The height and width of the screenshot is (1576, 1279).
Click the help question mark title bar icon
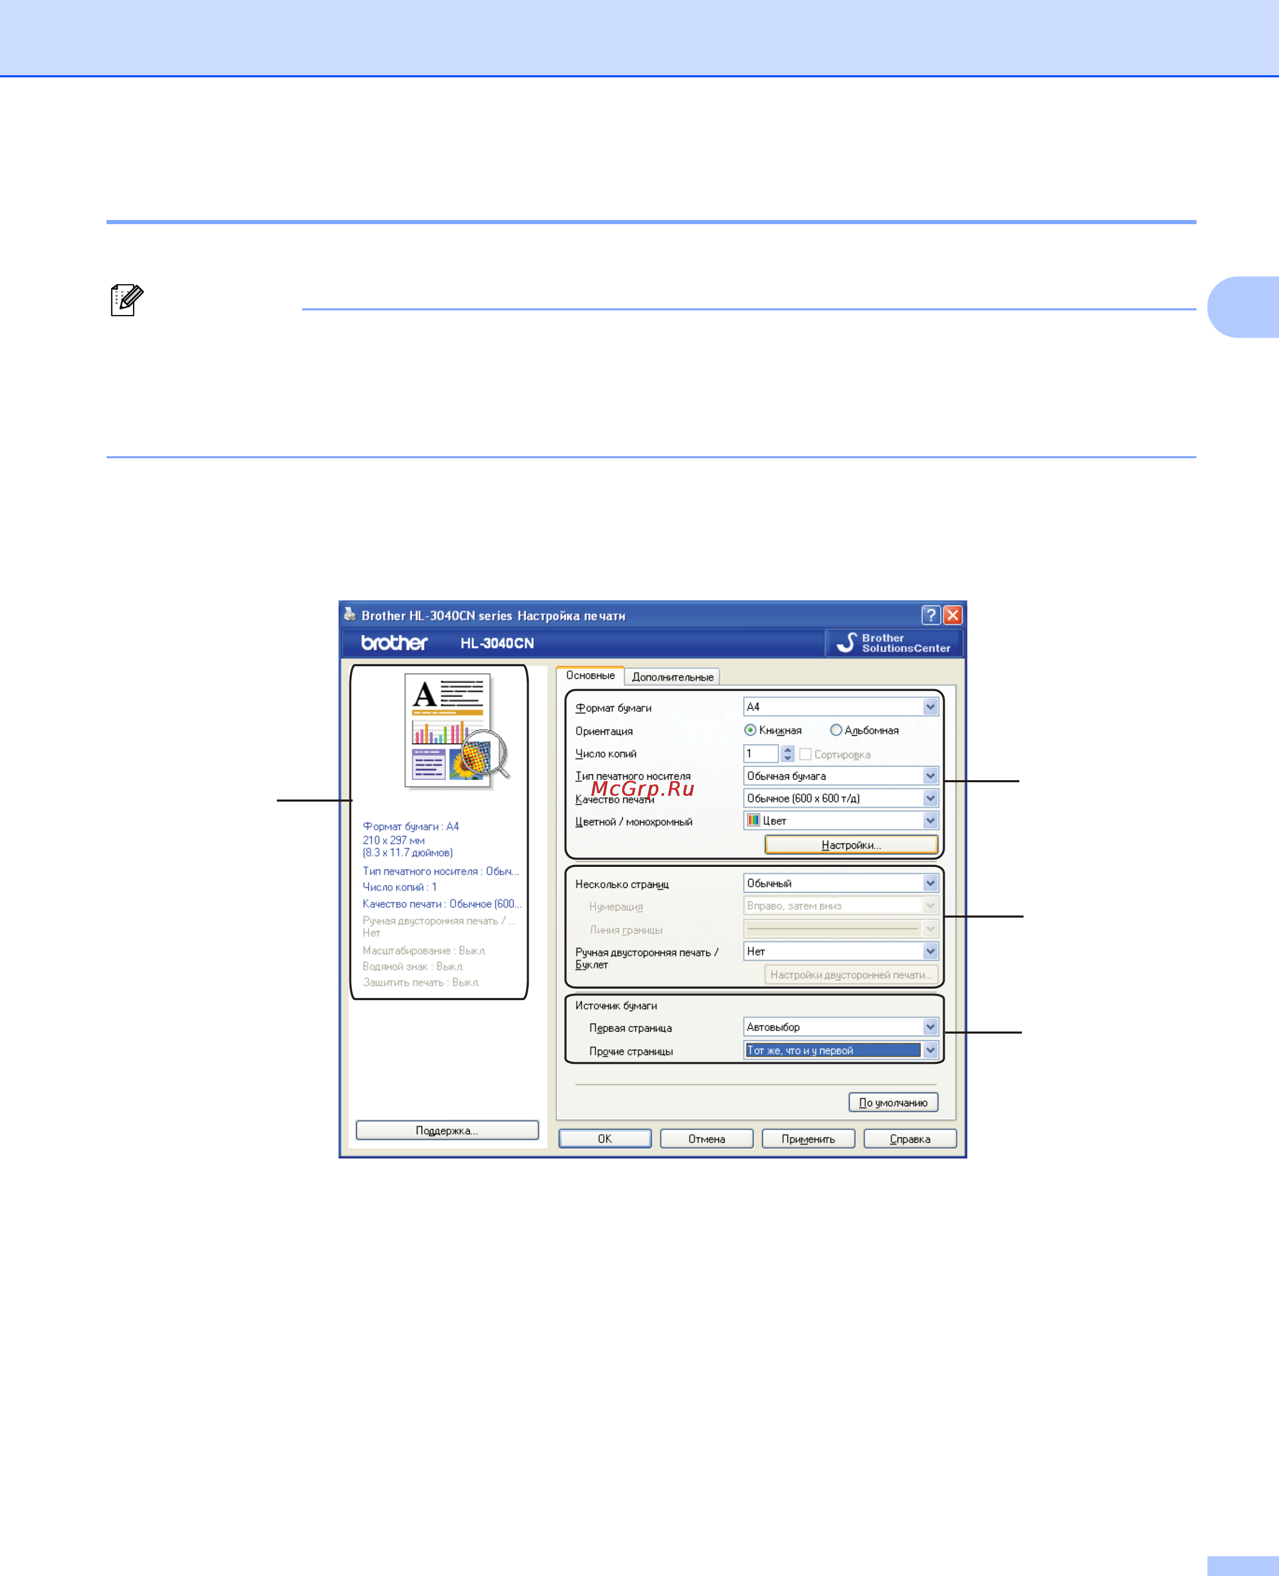(x=931, y=615)
